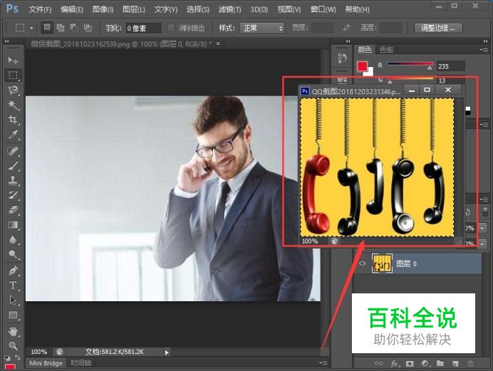Select the Healing Brush tool

(13, 150)
